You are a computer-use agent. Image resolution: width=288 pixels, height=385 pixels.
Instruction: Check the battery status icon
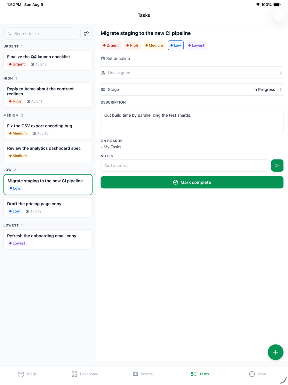pos(277,4)
